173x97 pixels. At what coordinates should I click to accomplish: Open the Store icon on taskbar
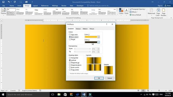(65, 95)
